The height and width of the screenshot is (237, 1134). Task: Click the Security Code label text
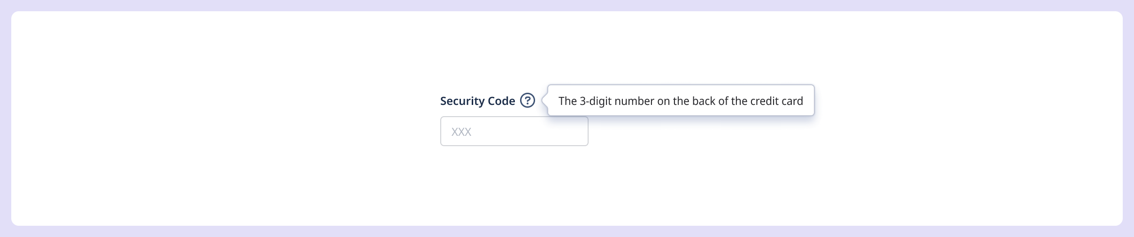(x=477, y=101)
